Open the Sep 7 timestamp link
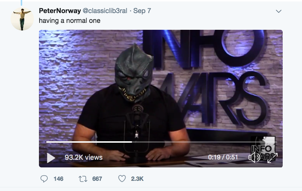 (x=142, y=11)
